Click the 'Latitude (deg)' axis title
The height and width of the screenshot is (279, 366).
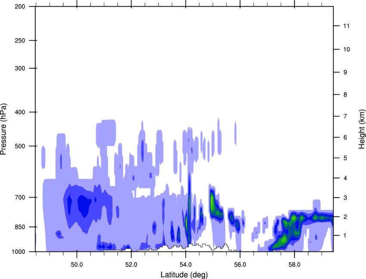185,274
